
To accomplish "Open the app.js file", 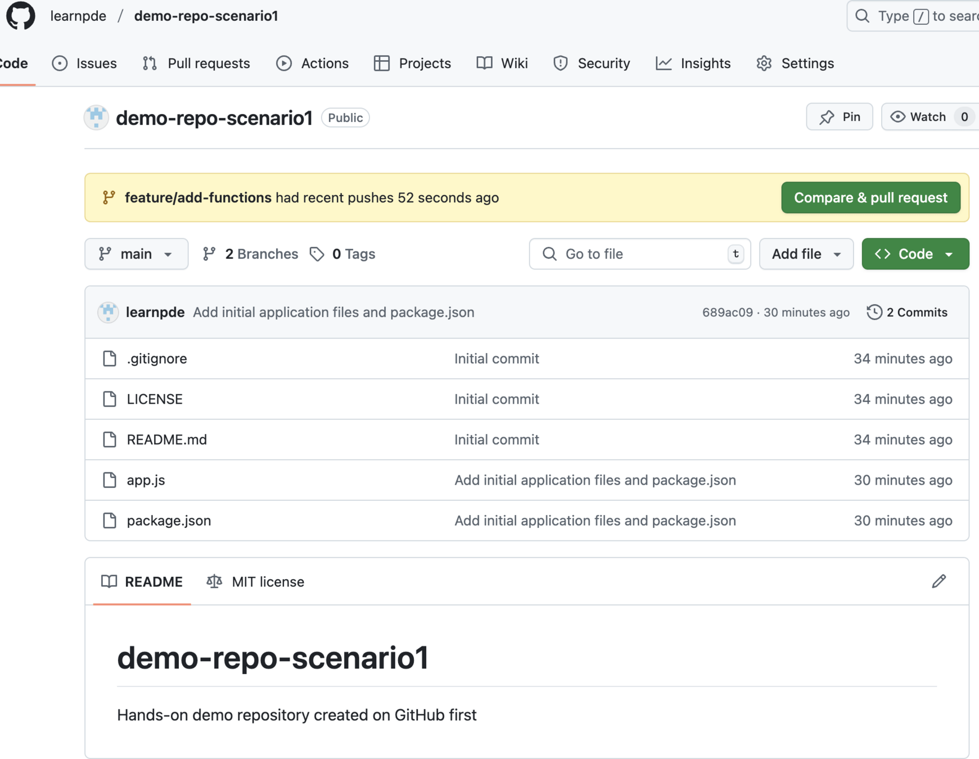I will click(x=146, y=480).
